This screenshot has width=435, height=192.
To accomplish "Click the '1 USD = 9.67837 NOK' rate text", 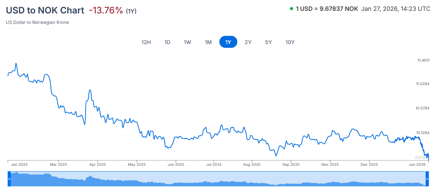I will 327,9.
